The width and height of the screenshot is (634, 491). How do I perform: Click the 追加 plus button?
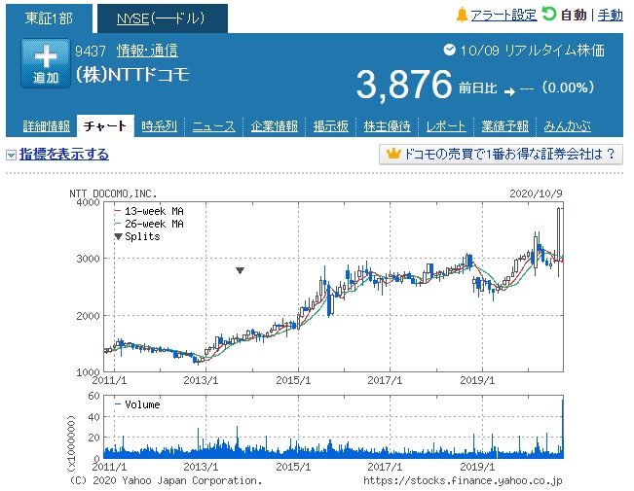click(x=46, y=63)
